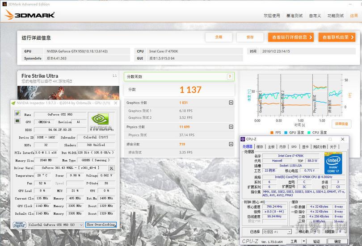The image size is (362, 246).
Task: Open the 自定义 page in 3DMark
Action: [x=315, y=16]
